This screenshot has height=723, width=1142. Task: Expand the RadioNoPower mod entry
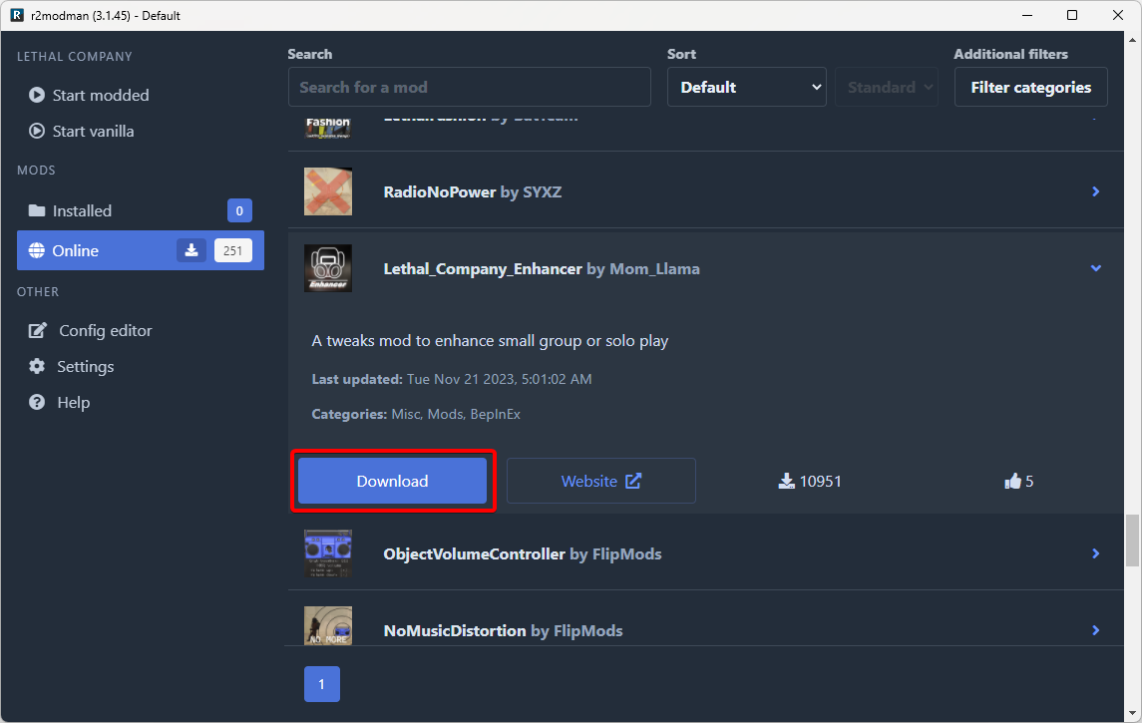click(1095, 191)
